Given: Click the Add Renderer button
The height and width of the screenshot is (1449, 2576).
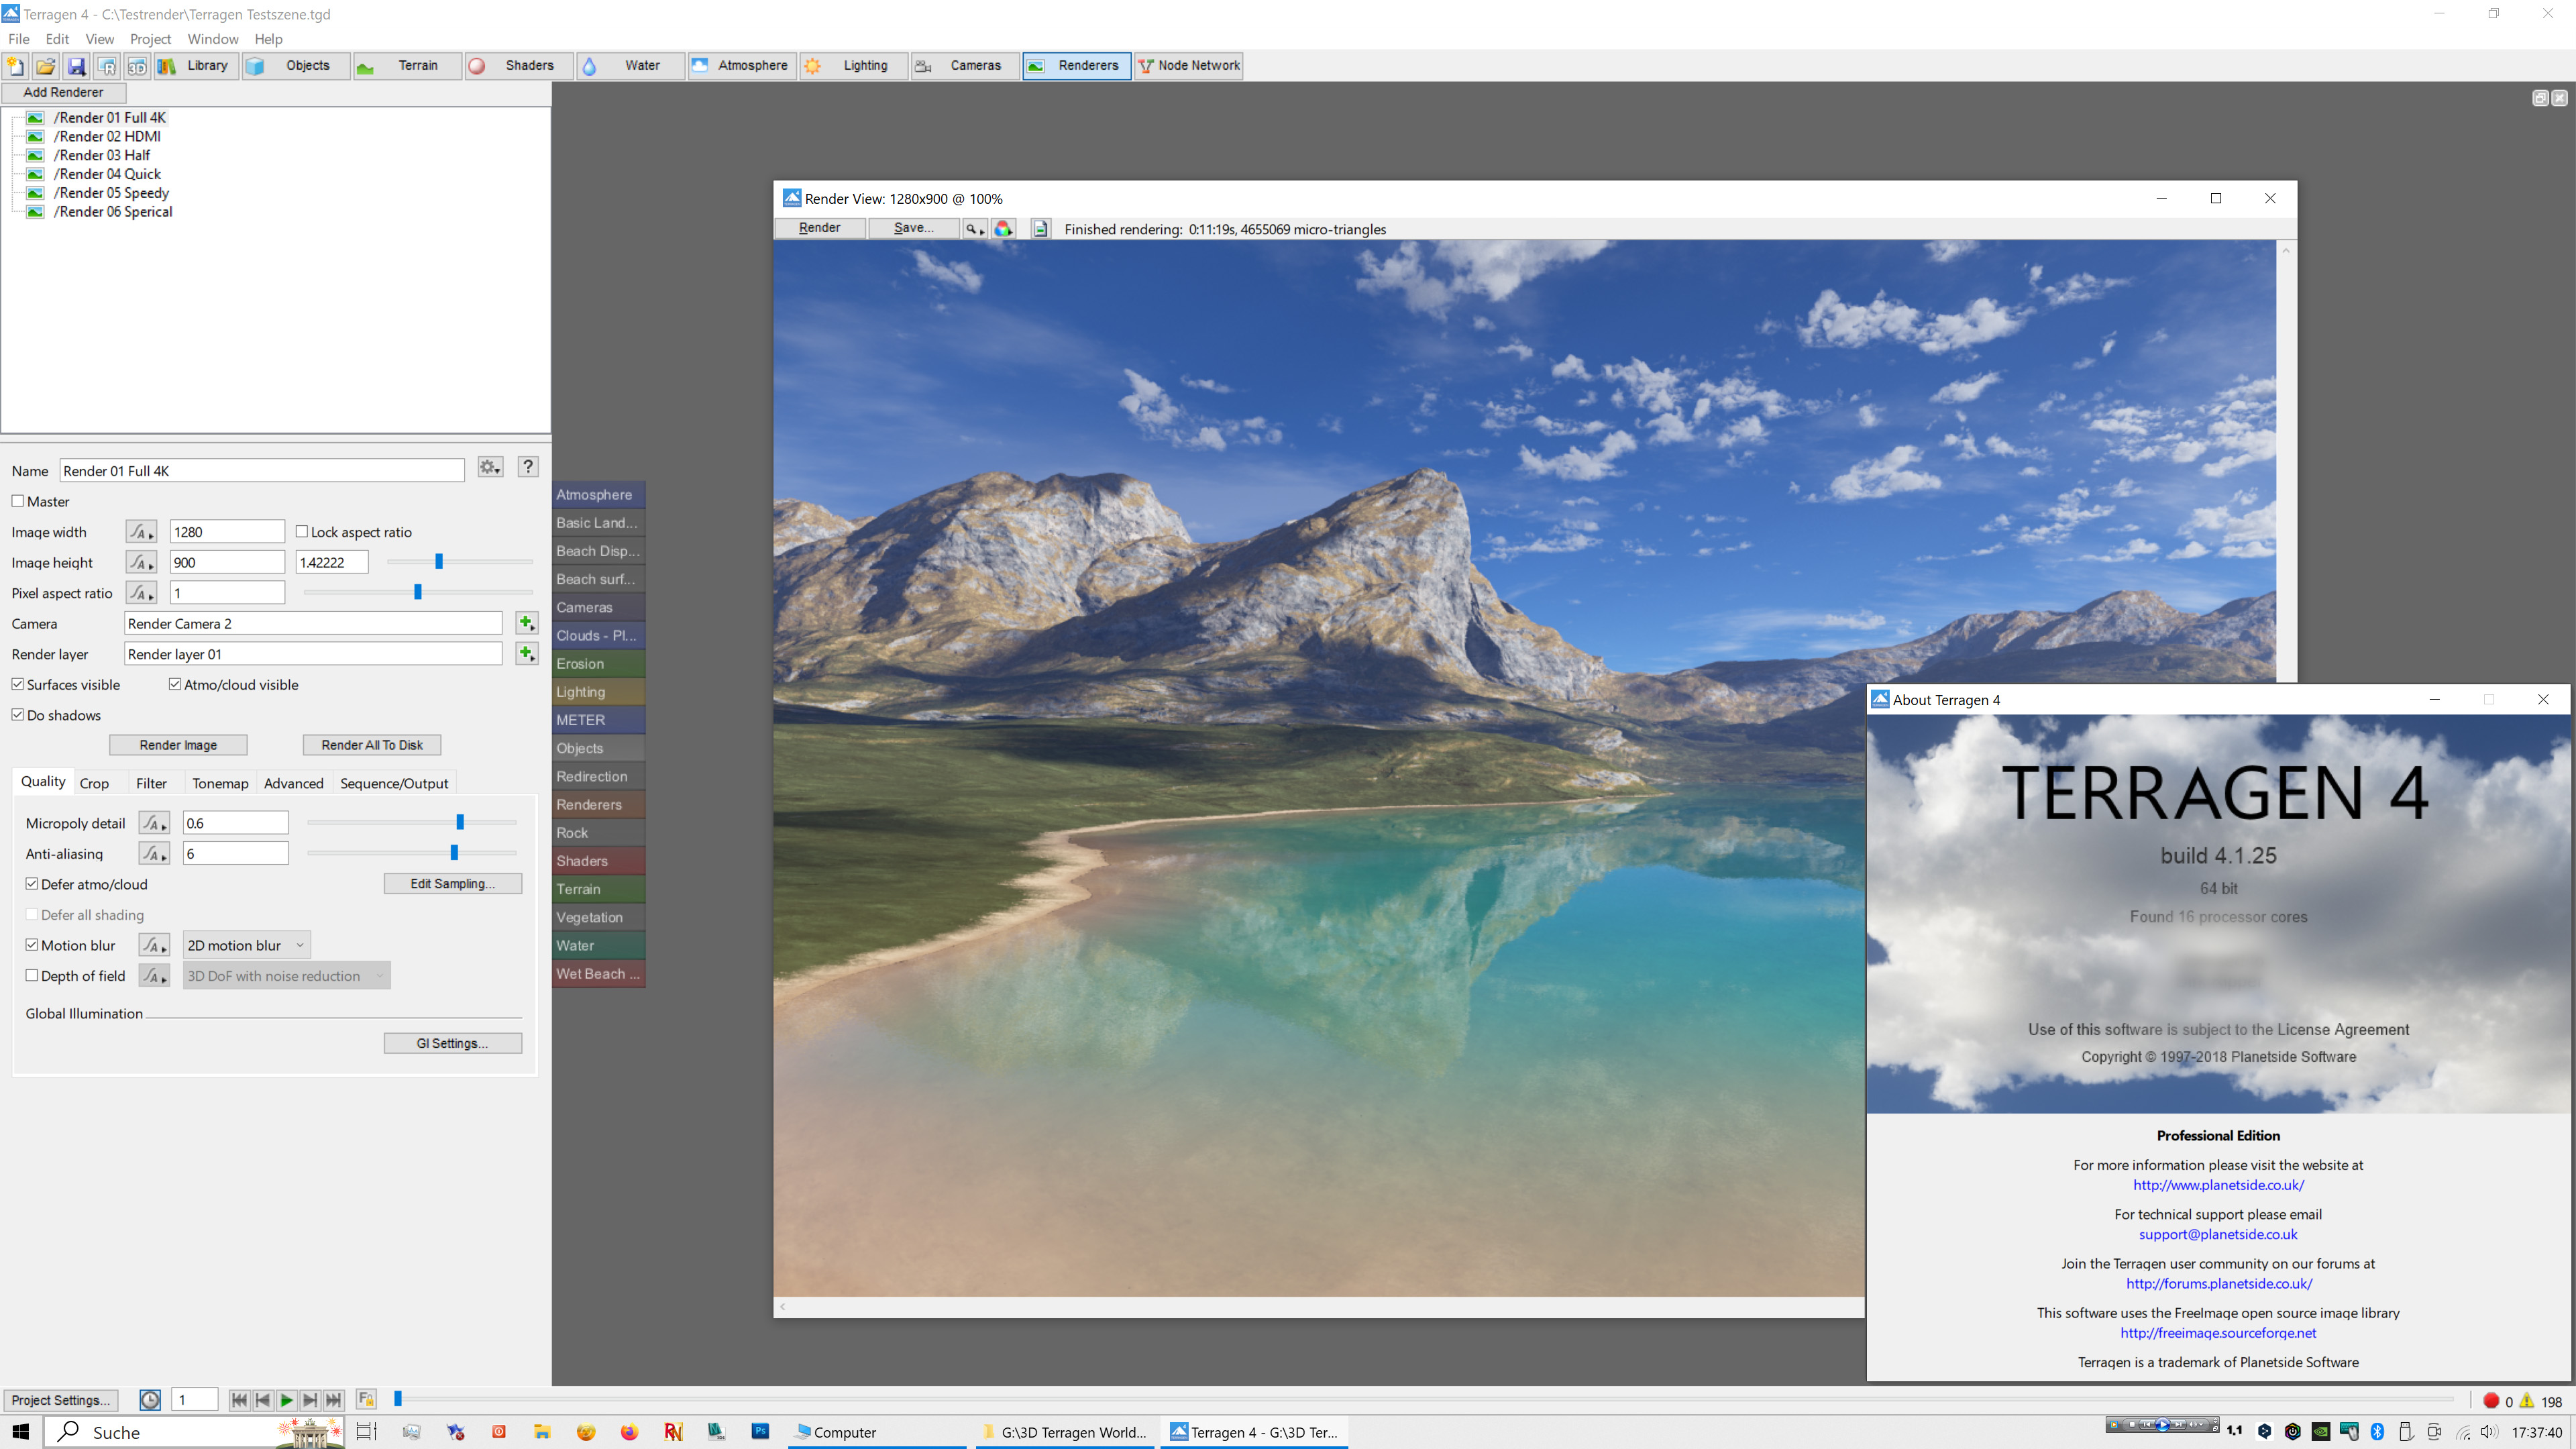Looking at the screenshot, I should tap(63, 92).
